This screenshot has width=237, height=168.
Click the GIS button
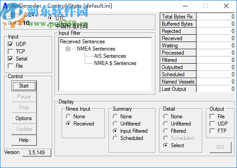tap(220, 147)
